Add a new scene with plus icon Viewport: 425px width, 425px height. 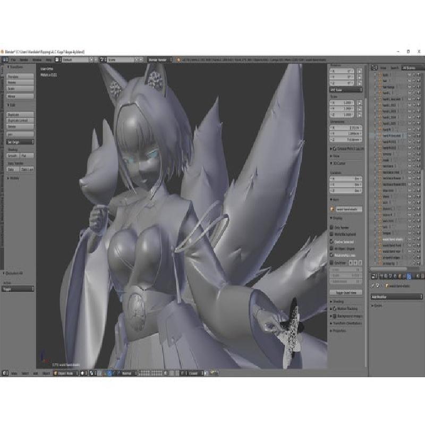[x=137, y=59]
